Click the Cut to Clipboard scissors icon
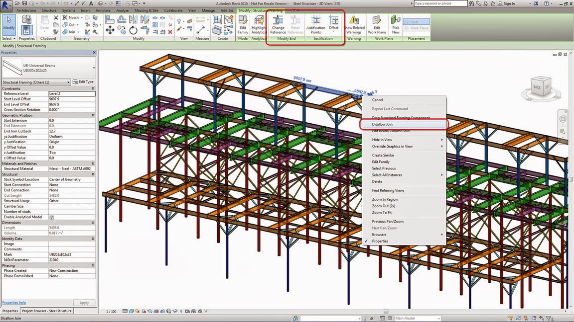The height and width of the screenshot is (322, 574). 56,17
